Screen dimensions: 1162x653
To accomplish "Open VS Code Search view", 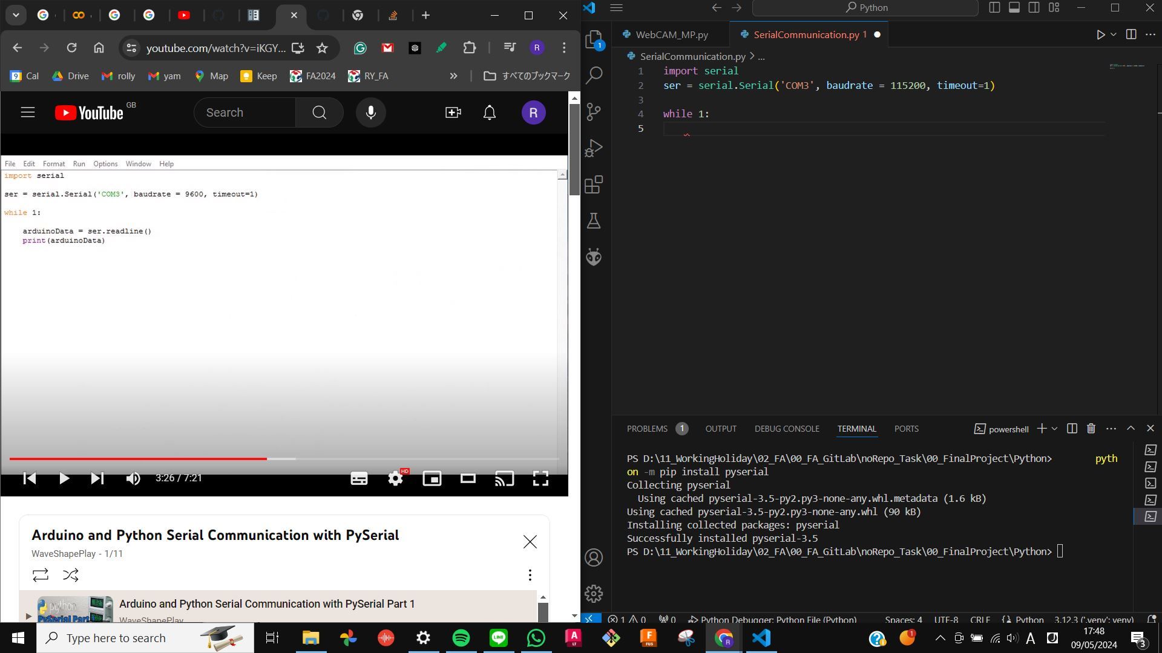I will pos(594,75).
